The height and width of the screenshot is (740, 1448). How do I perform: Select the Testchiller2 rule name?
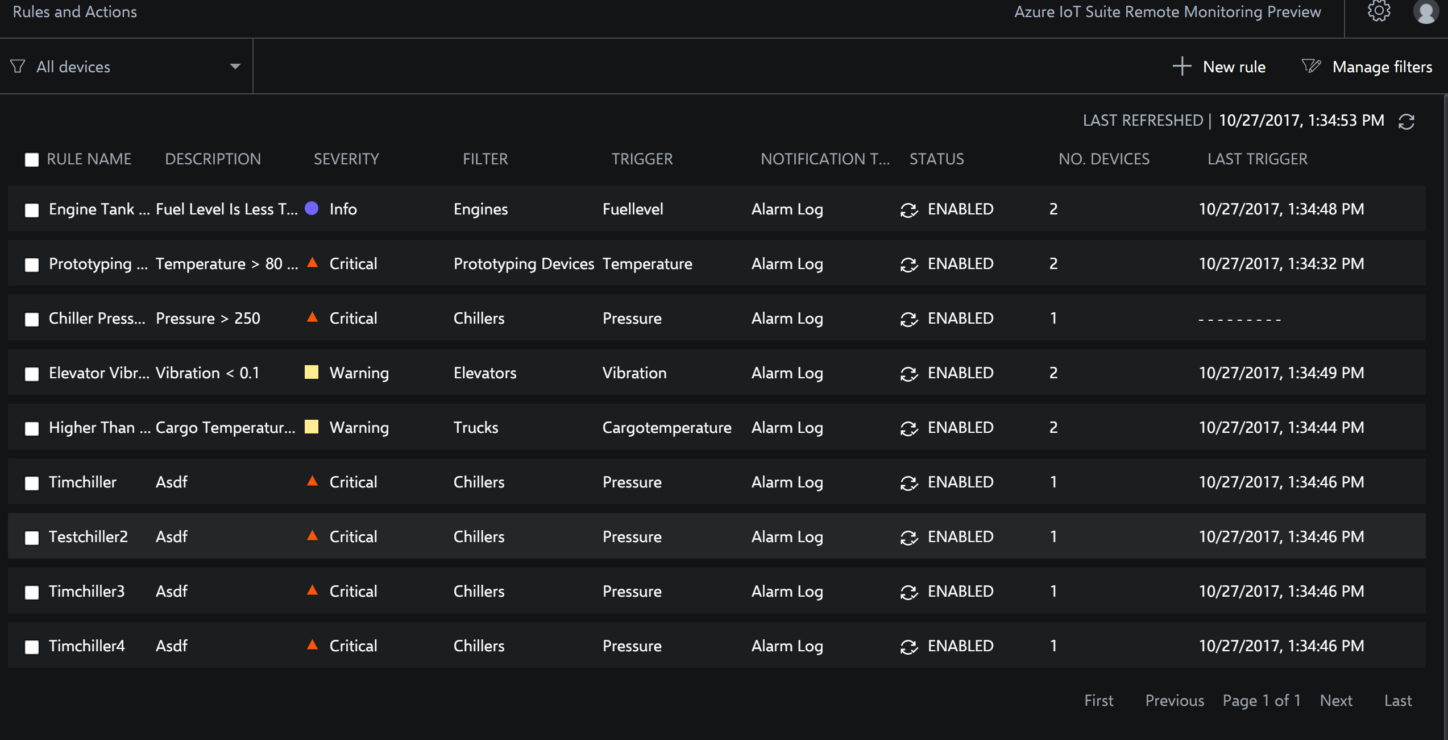coord(88,536)
